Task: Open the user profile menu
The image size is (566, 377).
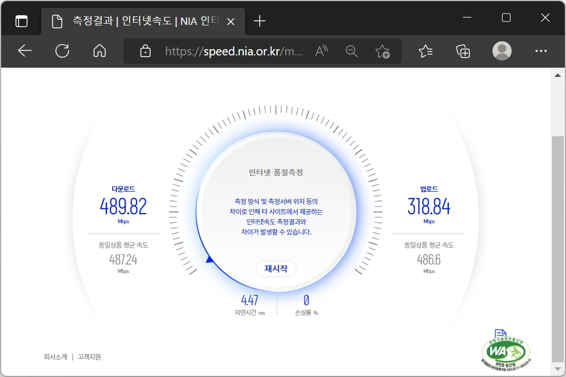Action: (x=501, y=51)
